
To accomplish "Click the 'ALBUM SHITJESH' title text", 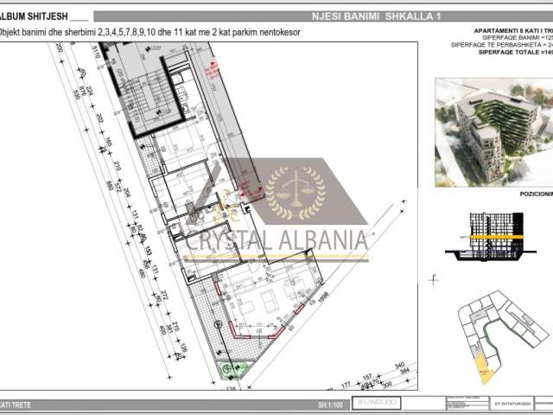I will pos(34,16).
